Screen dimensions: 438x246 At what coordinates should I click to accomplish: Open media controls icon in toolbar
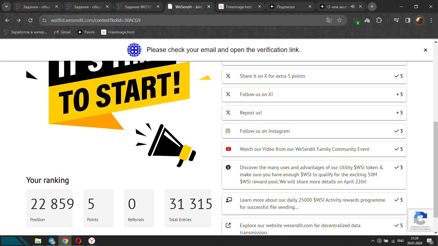coord(396,20)
